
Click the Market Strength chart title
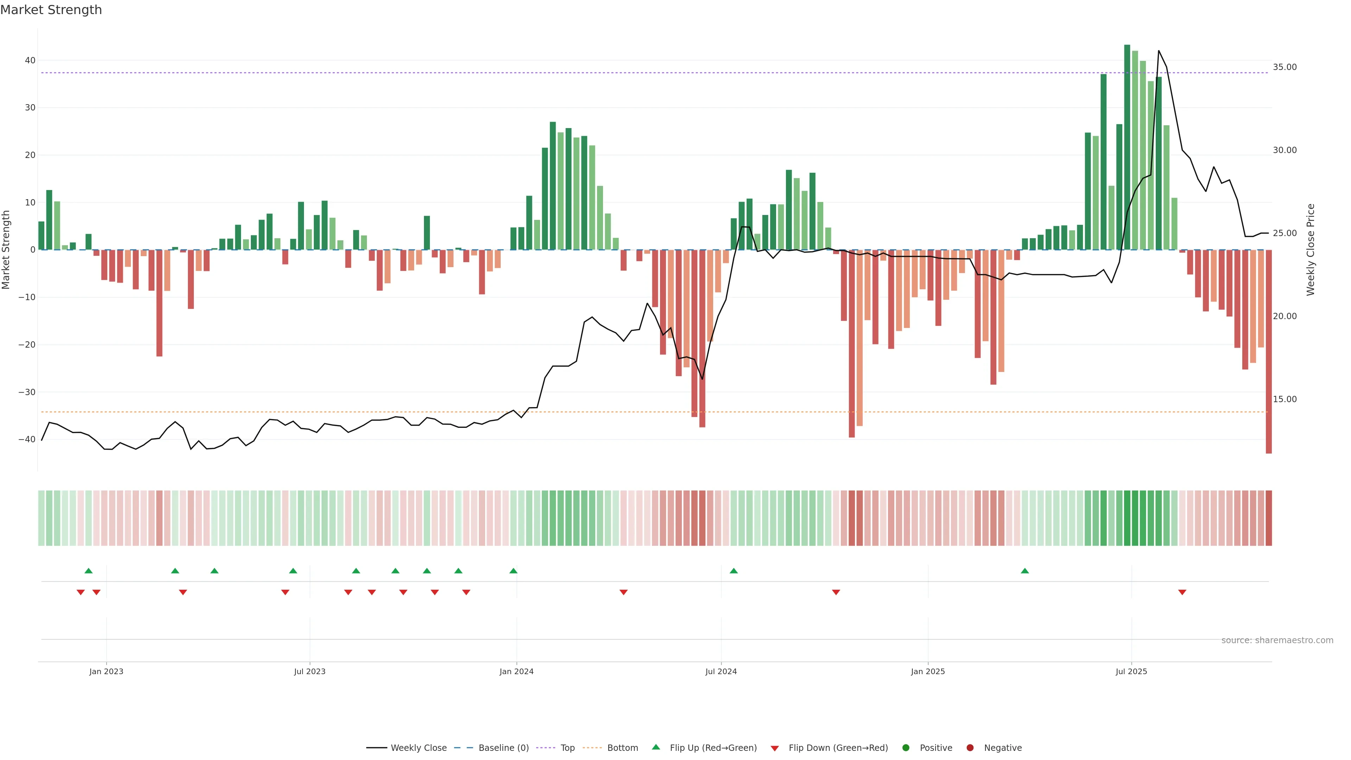(x=51, y=10)
